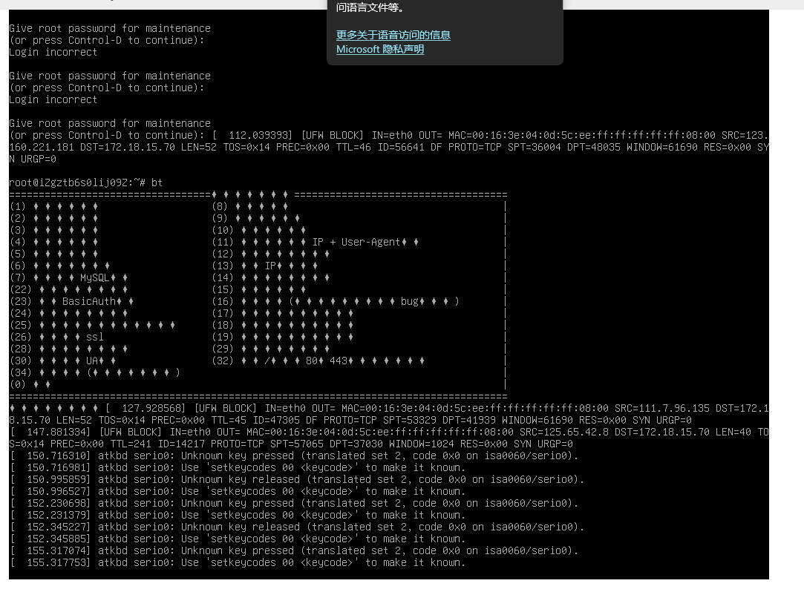Click option (16) mentioning bug
The image size is (804, 592).
(x=336, y=301)
